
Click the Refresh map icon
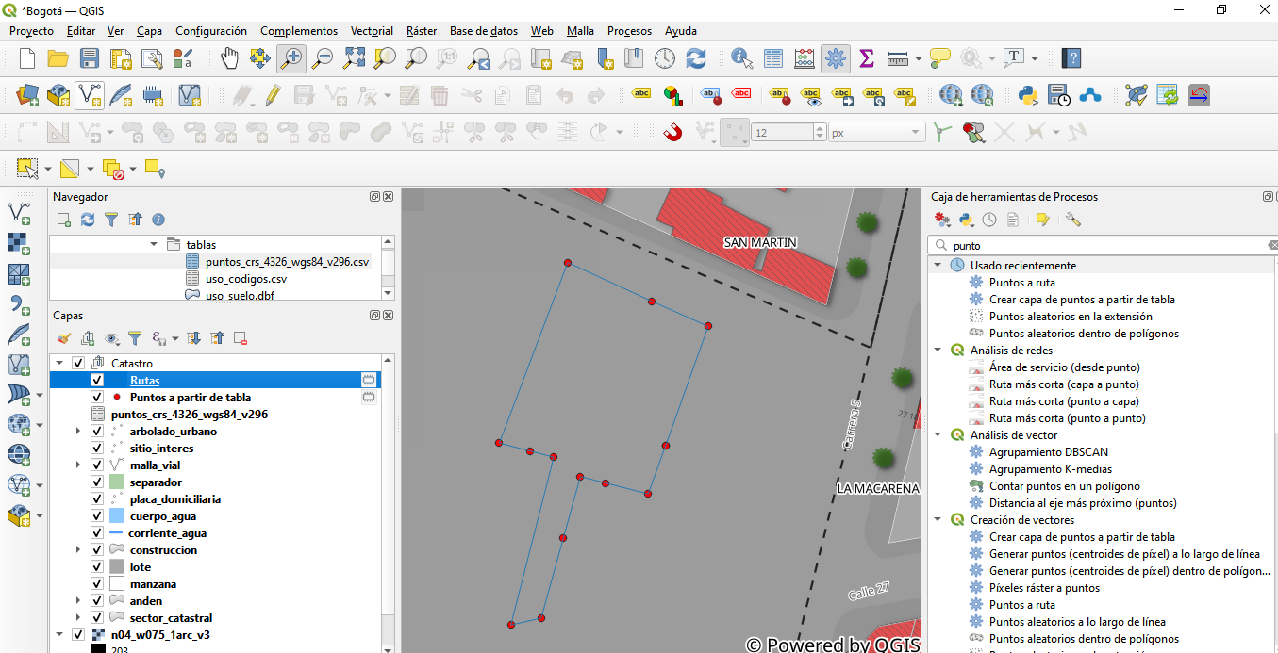(x=696, y=58)
